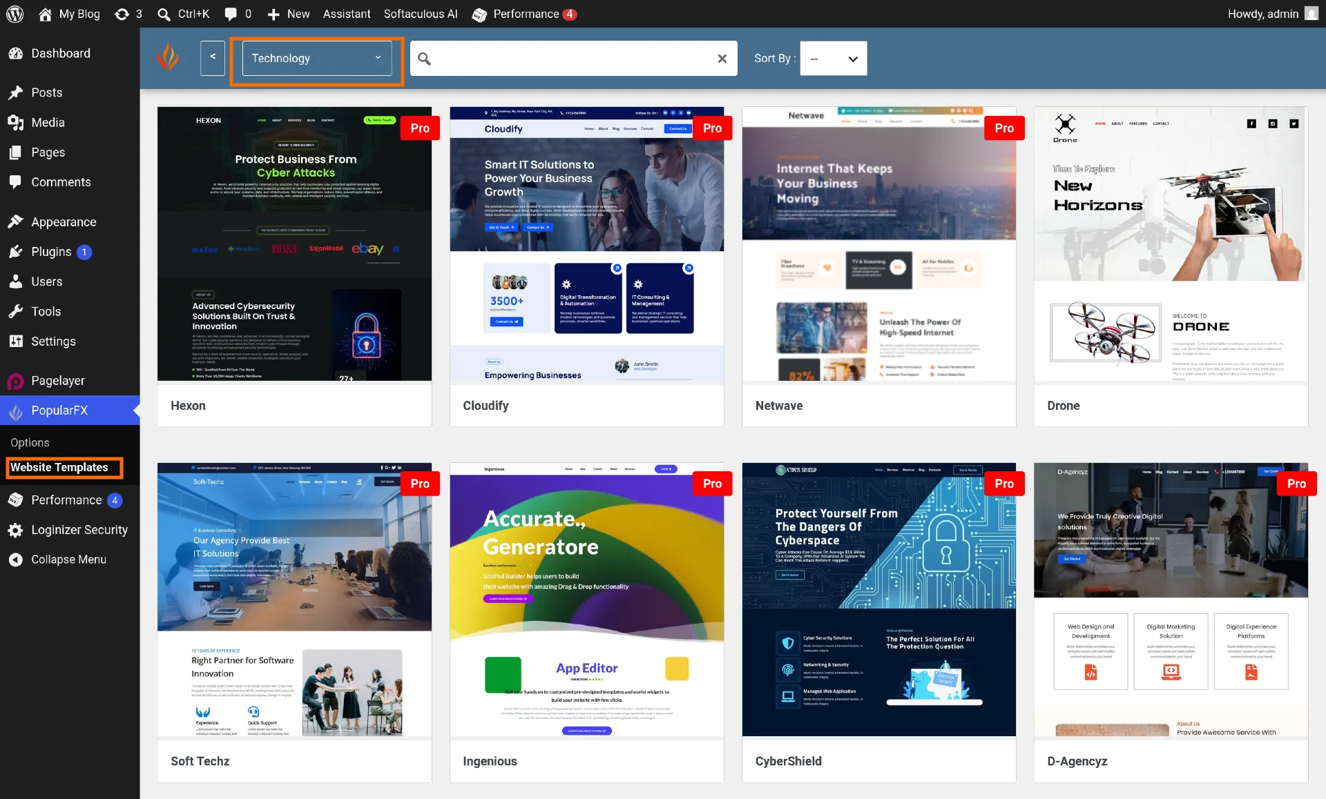Select Website Templates submenu link
Screen dimensions: 1326x799
(59, 467)
